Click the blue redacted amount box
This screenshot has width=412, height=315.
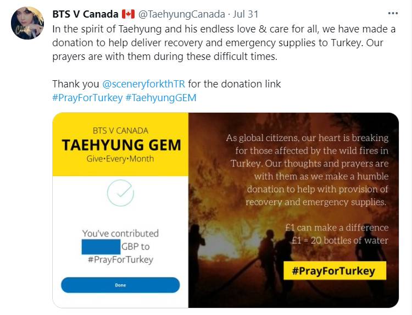pos(101,246)
